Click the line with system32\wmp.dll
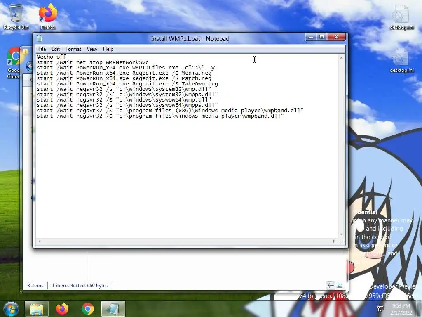The image size is (422, 317). 124,89
